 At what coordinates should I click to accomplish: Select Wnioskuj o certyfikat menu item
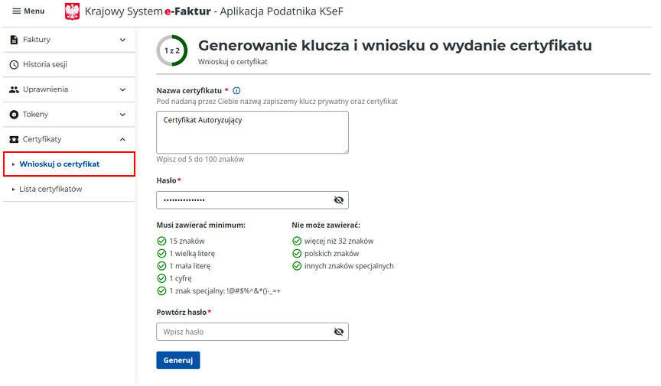pyautogui.click(x=59, y=164)
